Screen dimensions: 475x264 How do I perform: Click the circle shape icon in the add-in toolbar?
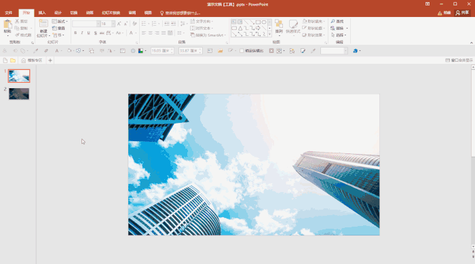tap(133, 51)
